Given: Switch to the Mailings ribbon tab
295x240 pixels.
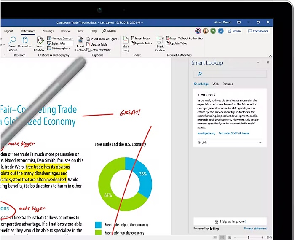Looking at the screenshot, I should coord(48,31).
